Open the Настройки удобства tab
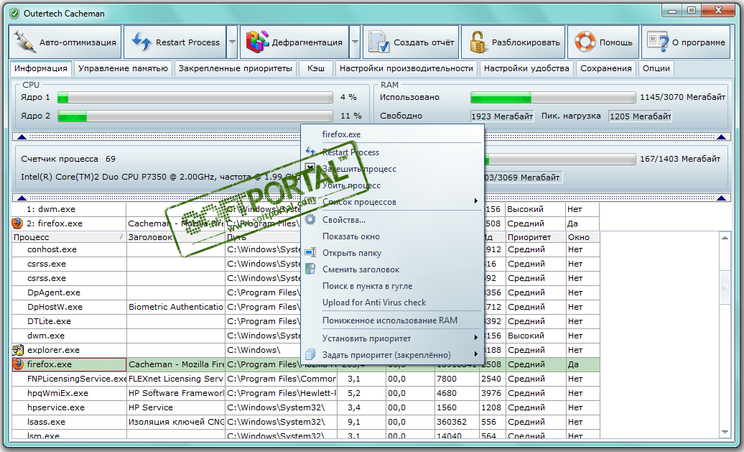The height and width of the screenshot is (452, 744). [526, 68]
